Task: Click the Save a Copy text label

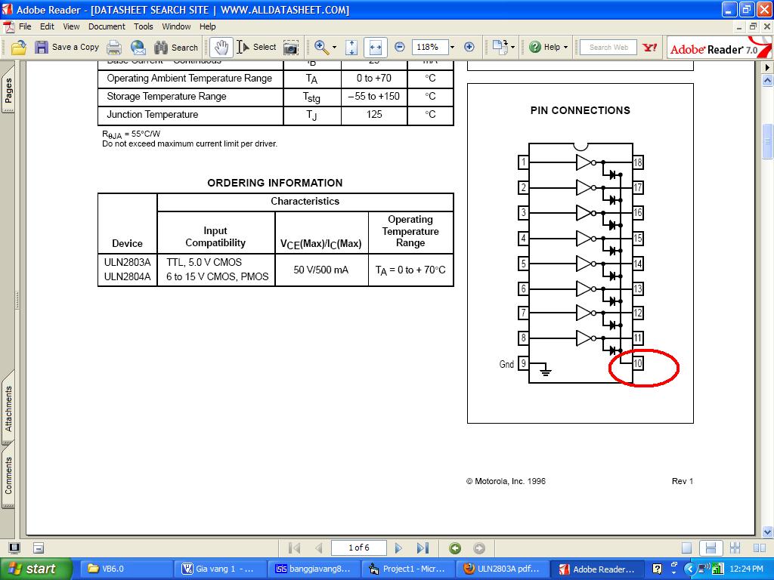Action: 75,47
